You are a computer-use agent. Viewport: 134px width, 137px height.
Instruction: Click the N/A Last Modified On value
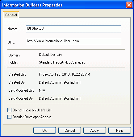click(42, 90)
